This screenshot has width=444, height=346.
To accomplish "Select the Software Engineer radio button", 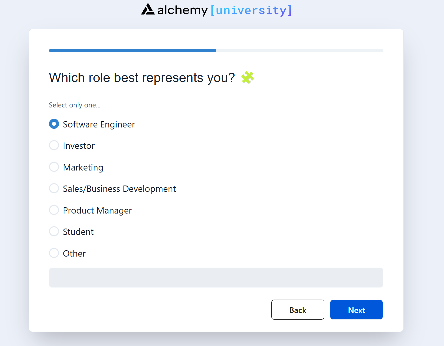I will coord(54,124).
